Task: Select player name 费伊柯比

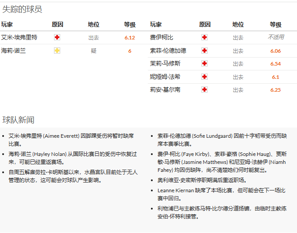Action: 162,38
